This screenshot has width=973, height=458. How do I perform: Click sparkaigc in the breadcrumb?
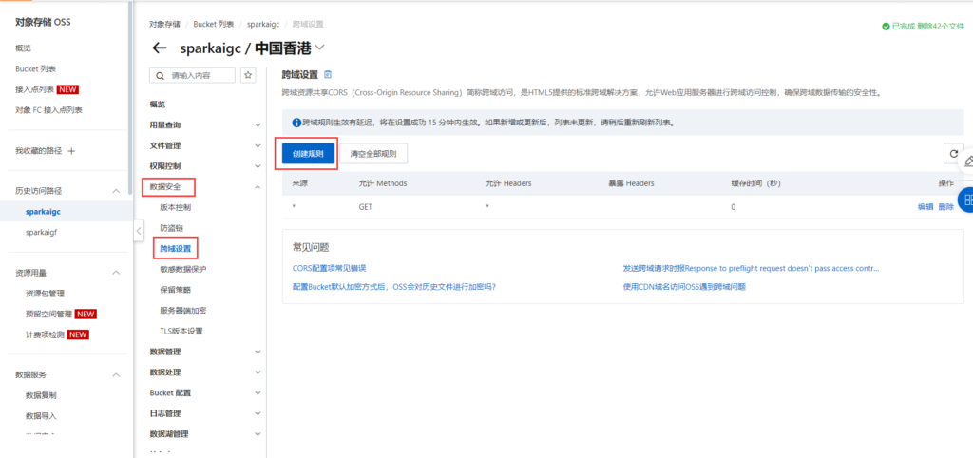coord(263,24)
